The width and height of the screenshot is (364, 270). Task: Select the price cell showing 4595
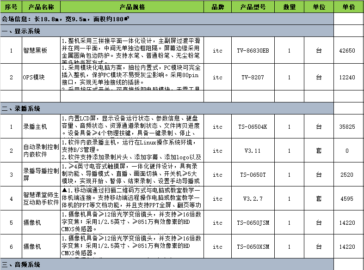click(349, 198)
